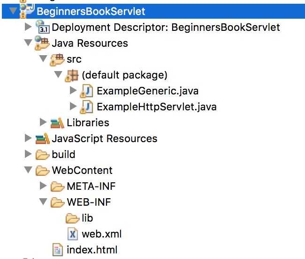
Task: Expand the META-INF folder node
Action: pos(43,186)
